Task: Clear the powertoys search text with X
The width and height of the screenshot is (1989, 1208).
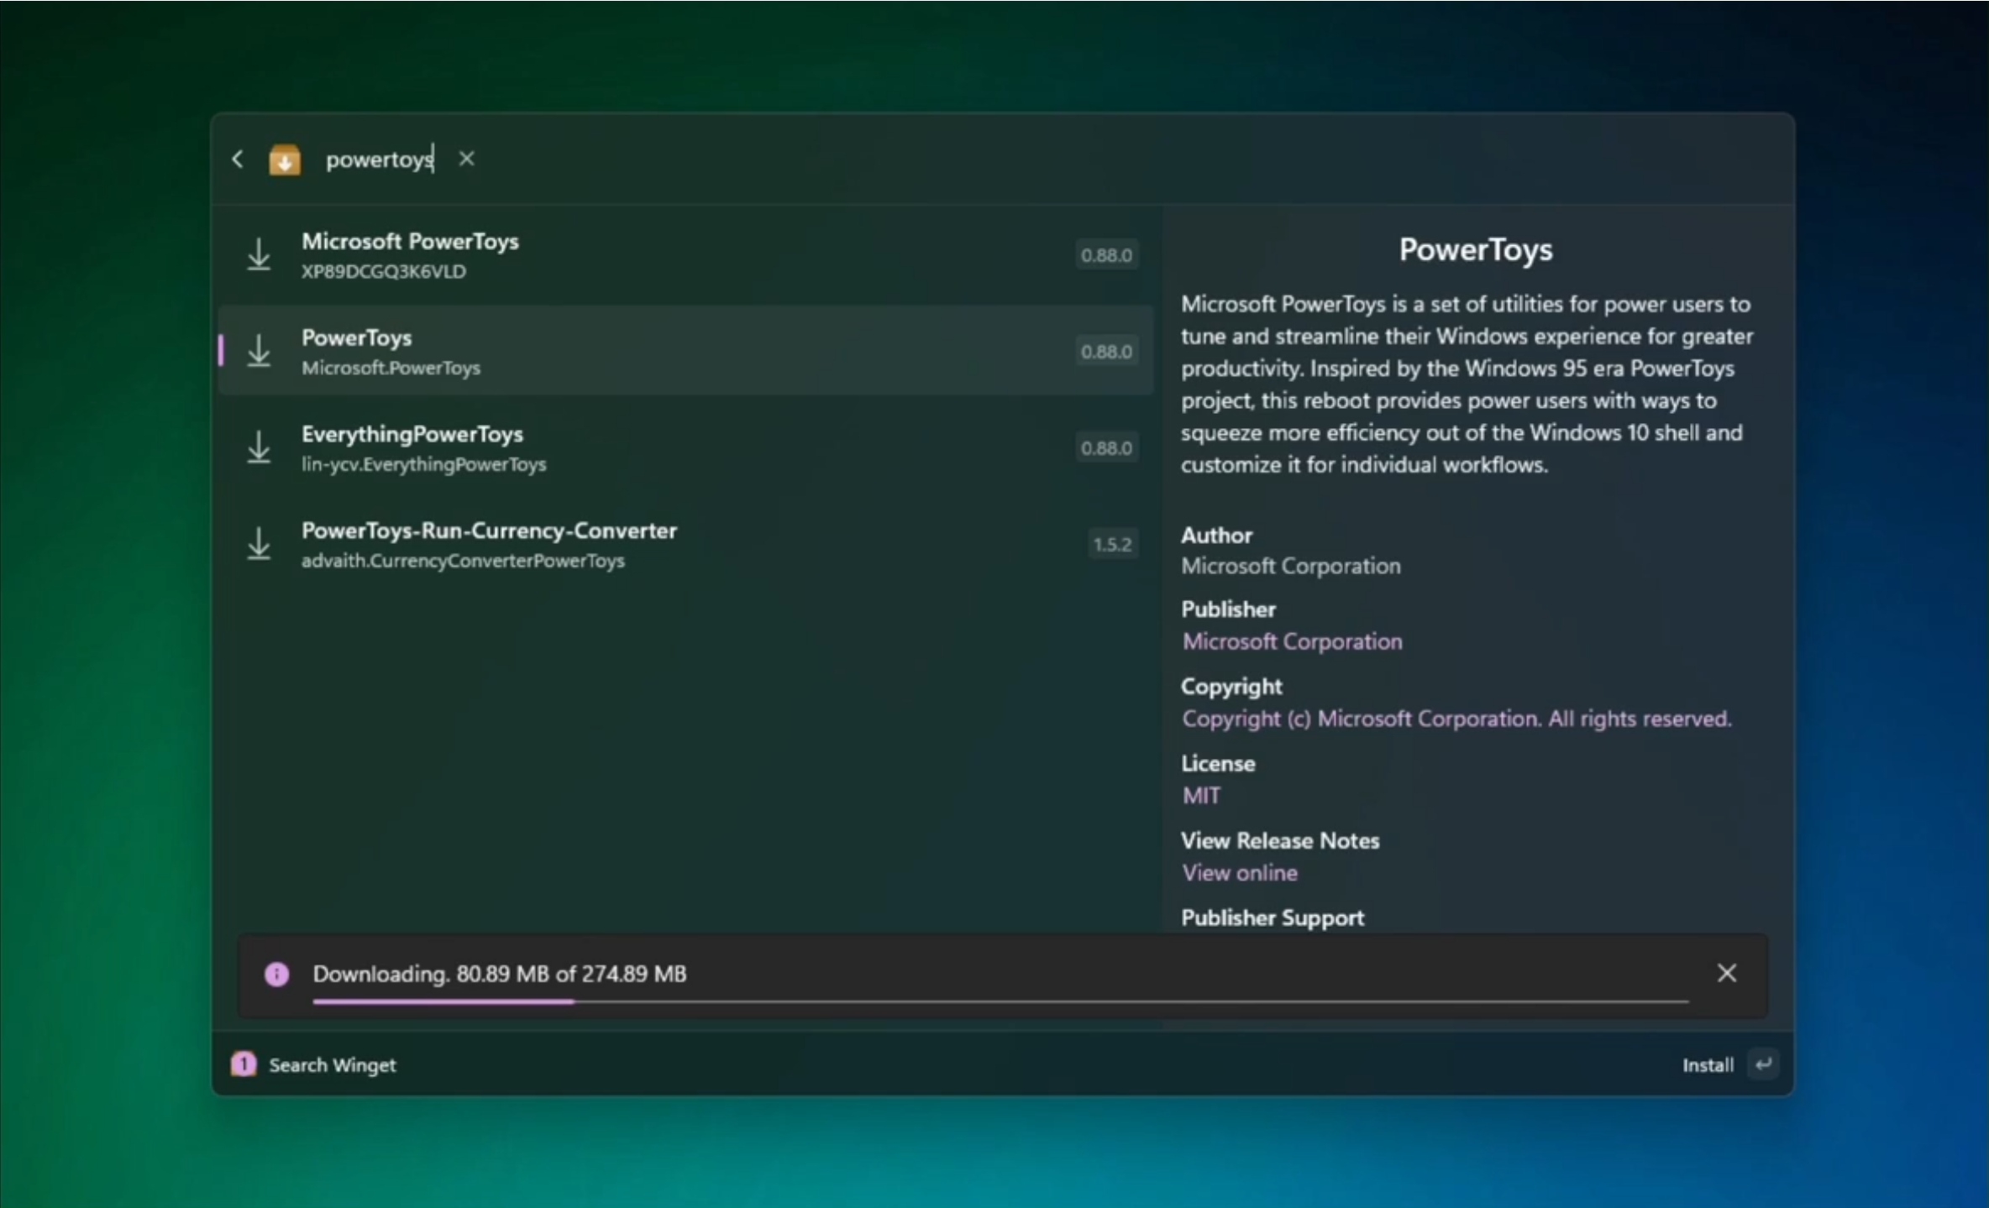Action: [467, 159]
